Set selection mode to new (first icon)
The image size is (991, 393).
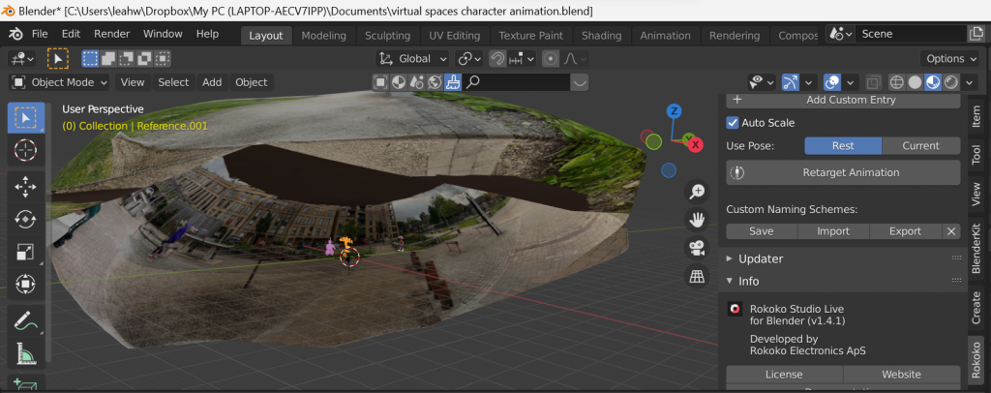(x=90, y=59)
